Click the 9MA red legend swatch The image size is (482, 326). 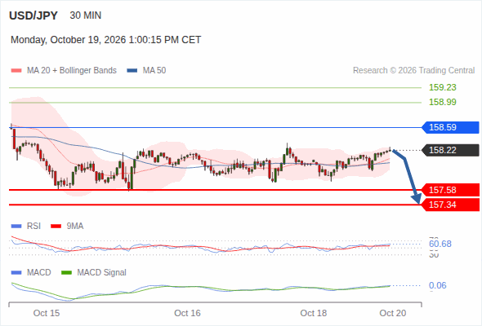56,227
